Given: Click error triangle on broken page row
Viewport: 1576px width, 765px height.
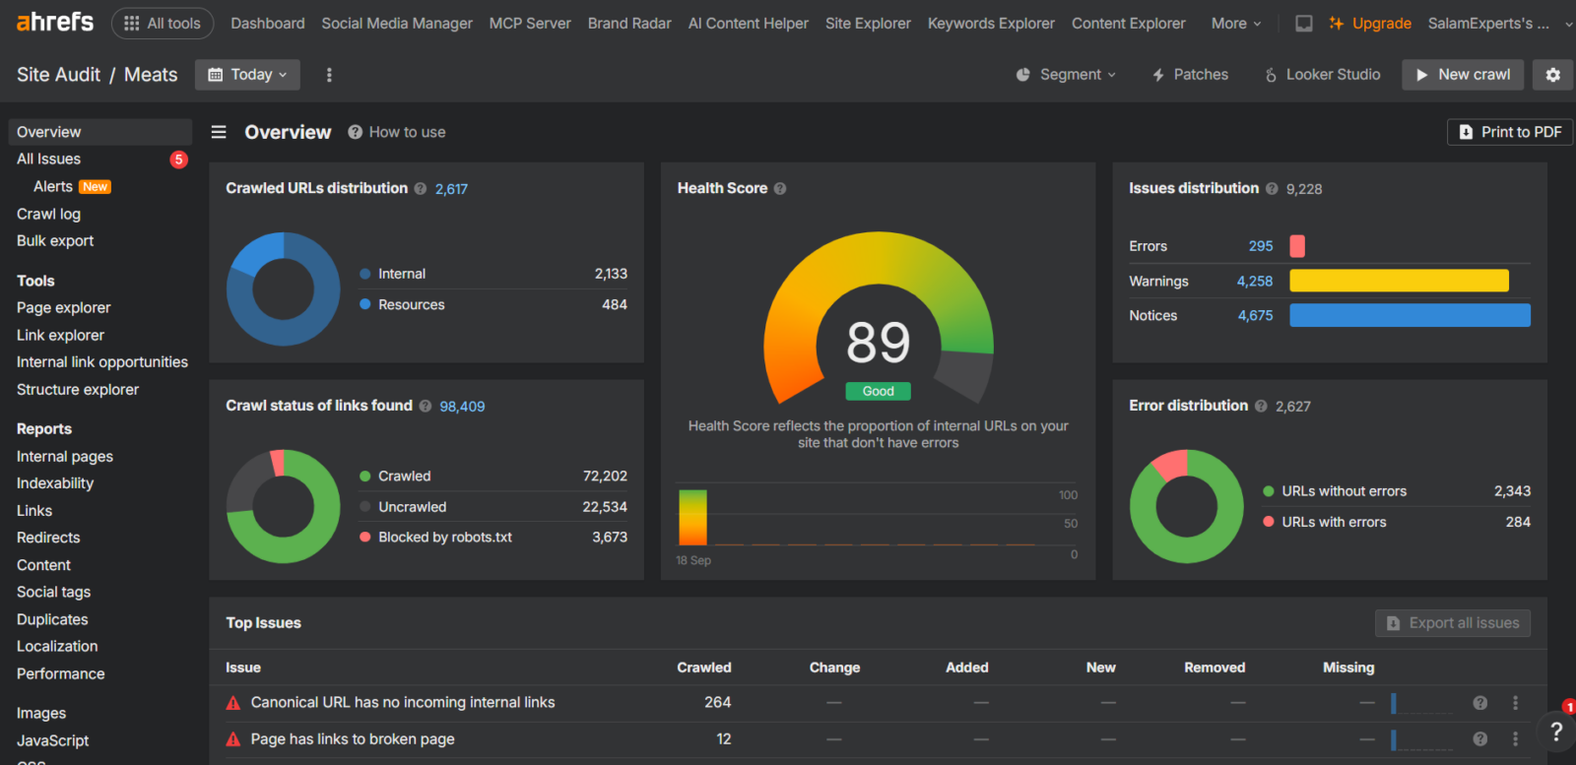Looking at the screenshot, I should click(233, 739).
